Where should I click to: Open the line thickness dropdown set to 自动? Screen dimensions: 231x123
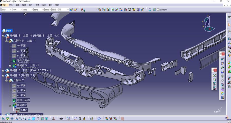coord(28,10)
